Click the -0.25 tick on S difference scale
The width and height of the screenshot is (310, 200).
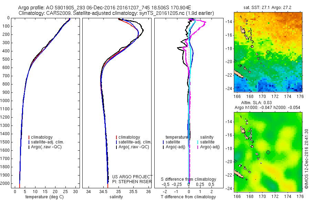coord(177,184)
